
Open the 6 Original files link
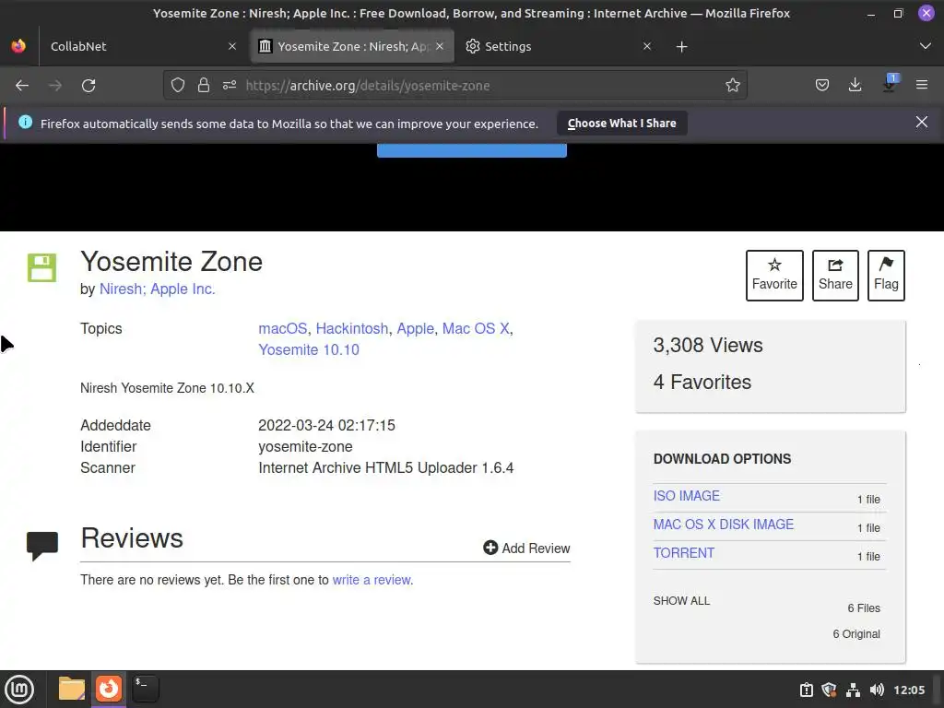[856, 634]
